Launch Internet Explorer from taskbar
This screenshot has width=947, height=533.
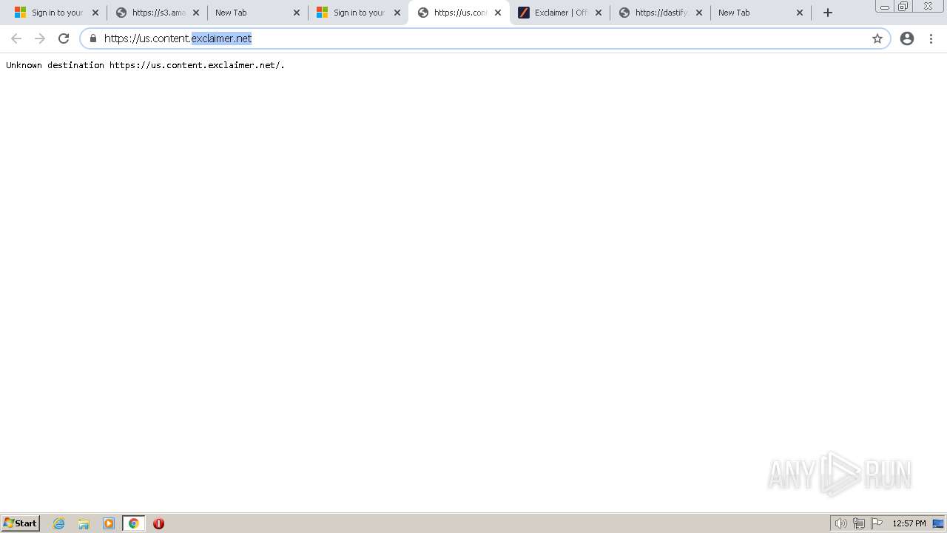(59, 523)
